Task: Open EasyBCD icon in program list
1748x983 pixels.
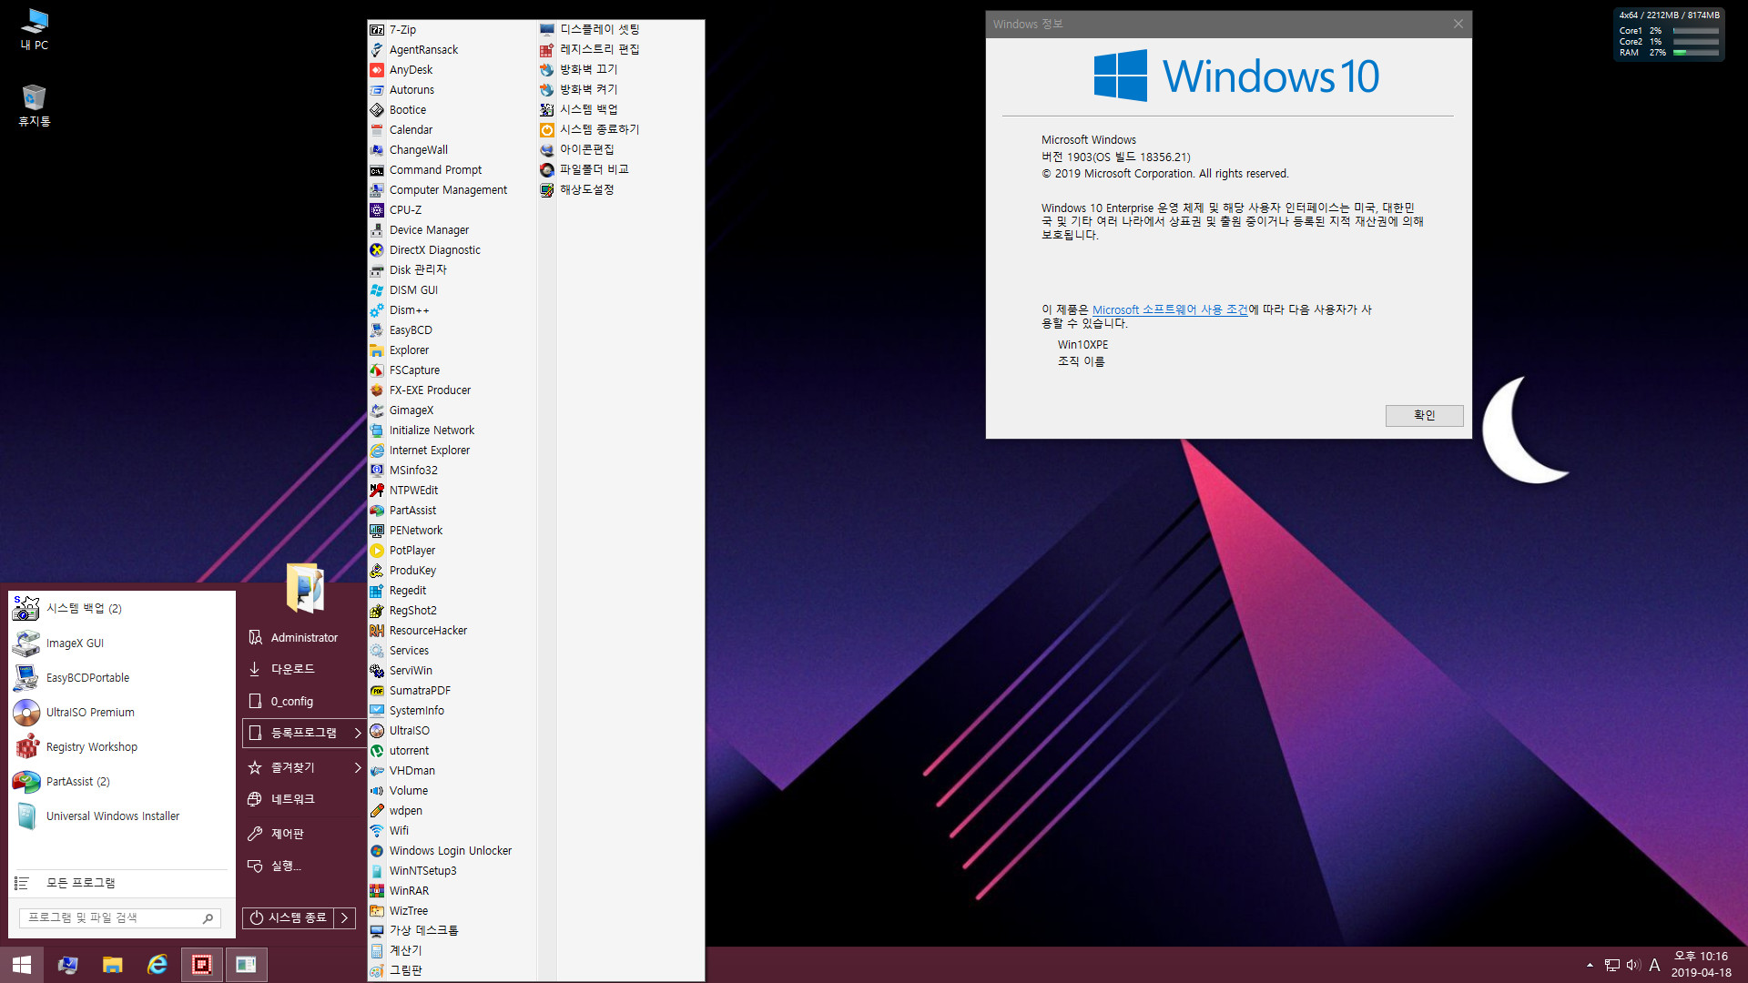Action: click(377, 330)
